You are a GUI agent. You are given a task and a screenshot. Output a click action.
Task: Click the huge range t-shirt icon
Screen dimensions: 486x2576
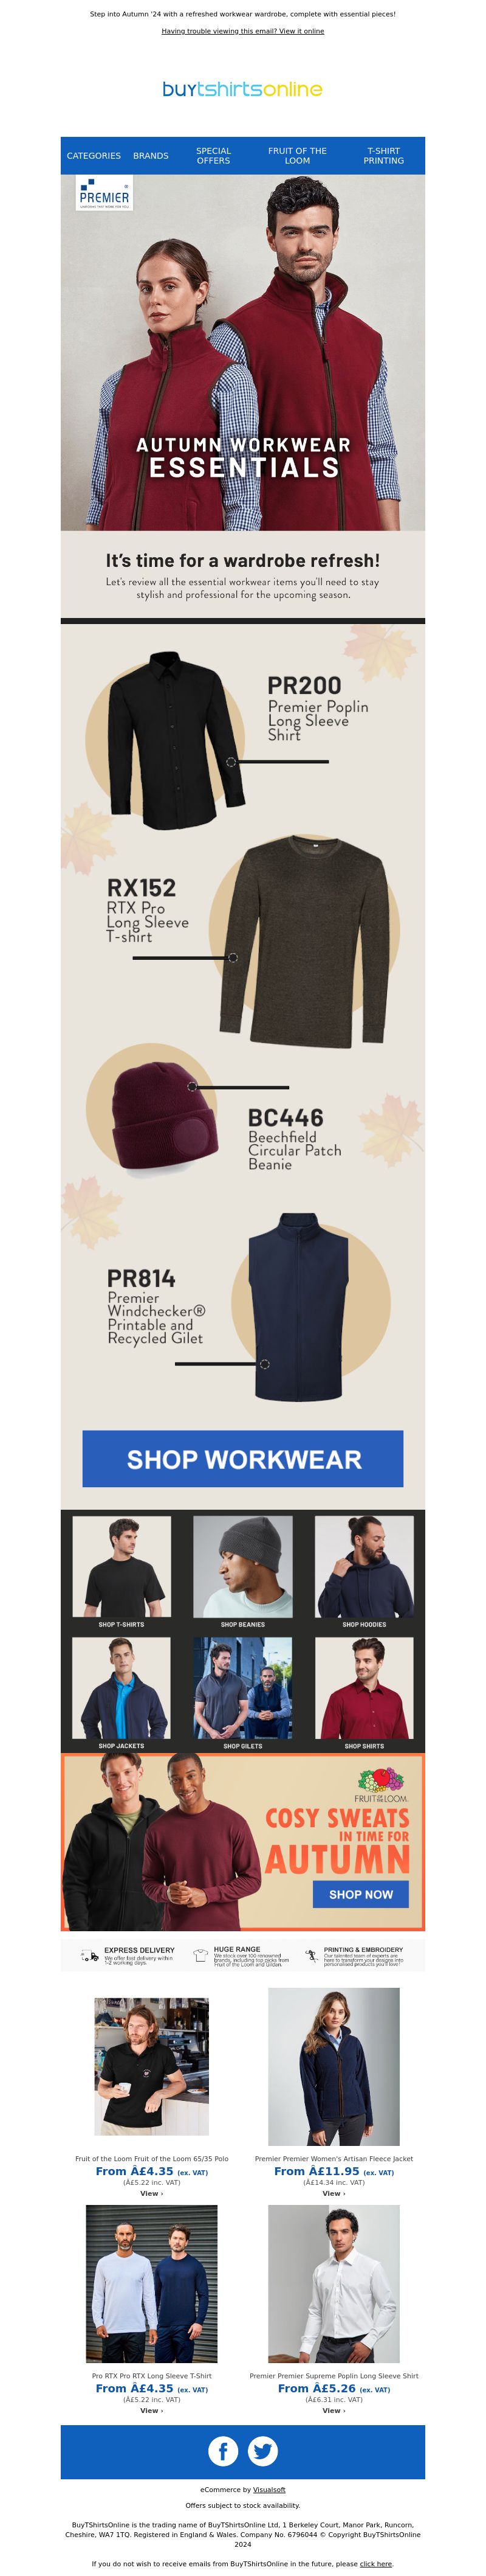click(x=200, y=1956)
